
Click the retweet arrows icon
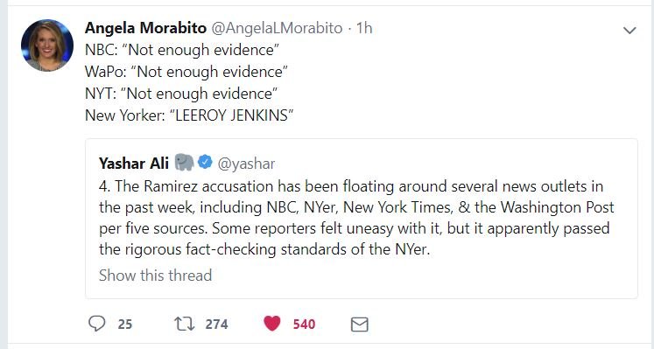point(185,324)
